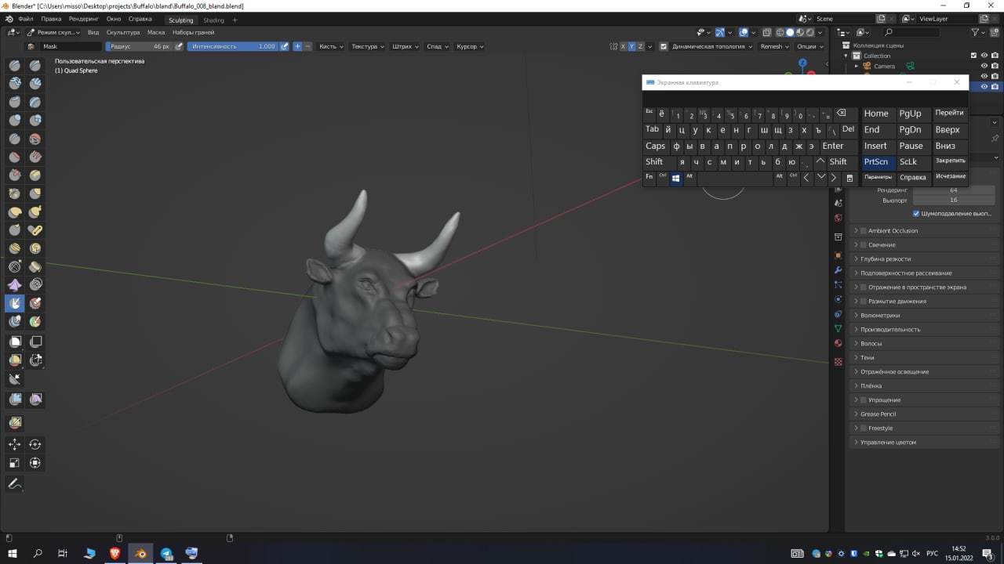
Task: Enable the Ambient Occlusion checkbox
Action: (864, 231)
